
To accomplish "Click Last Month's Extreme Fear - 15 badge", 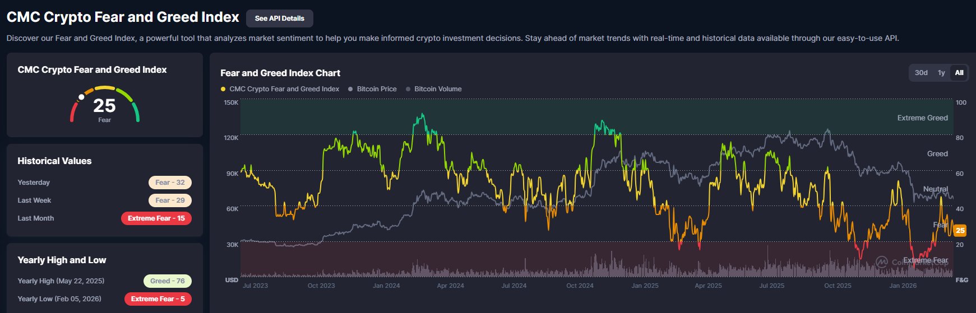I will 156,218.
